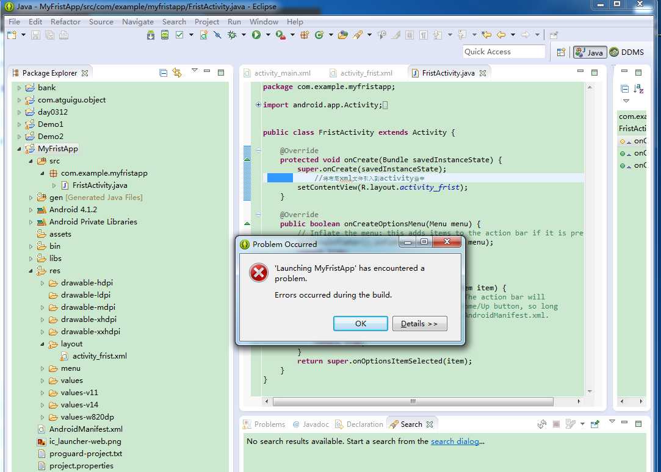
Task: Click the editor horizontal scrollbar
Action: (x=413, y=402)
